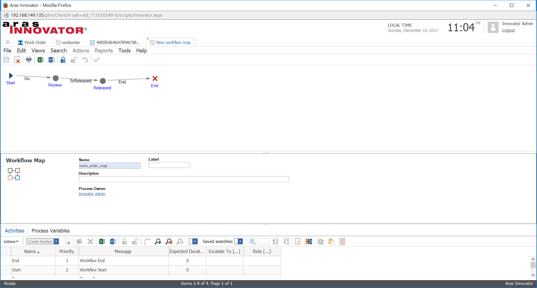Open the Edit menu
Image resolution: width=537 pixels, height=288 pixels.
(21, 50)
